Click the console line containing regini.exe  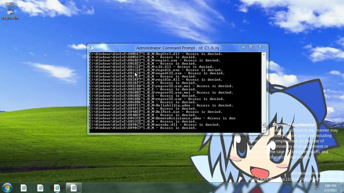tap(155, 60)
